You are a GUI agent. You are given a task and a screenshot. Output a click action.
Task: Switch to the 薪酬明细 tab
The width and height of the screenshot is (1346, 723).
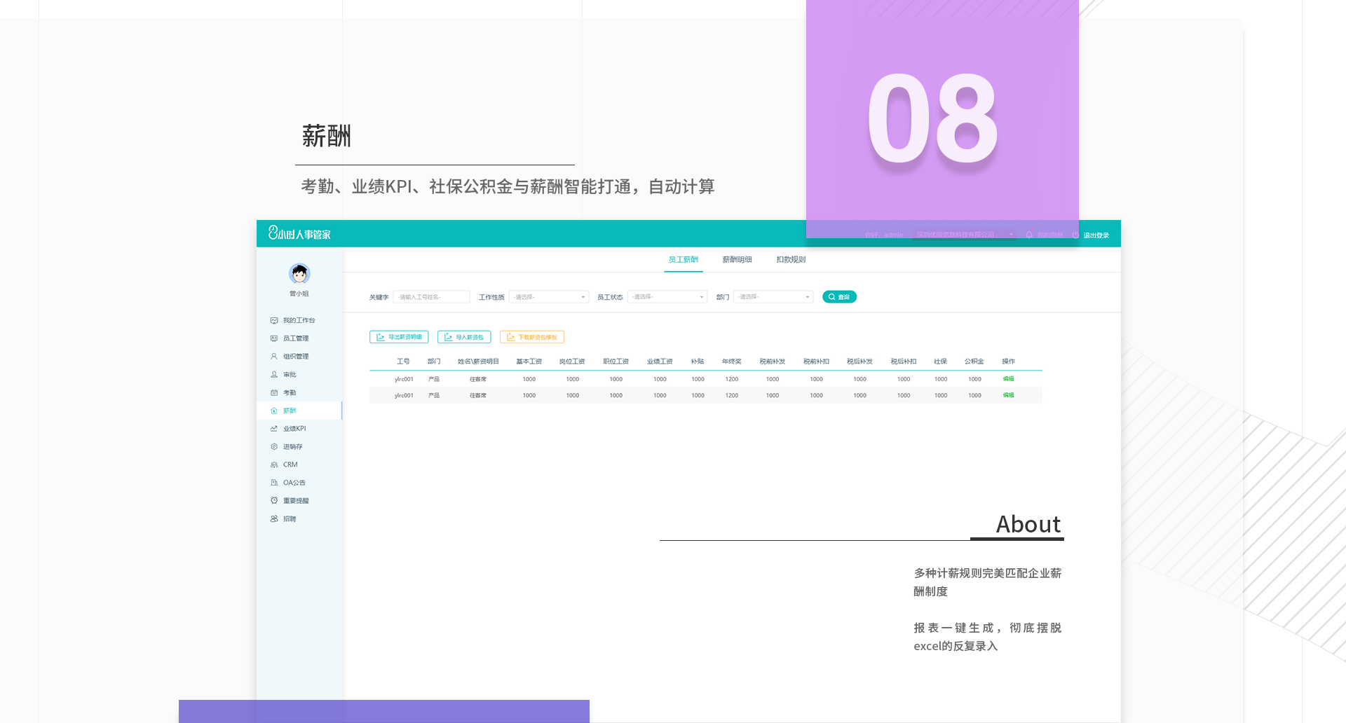coord(737,260)
